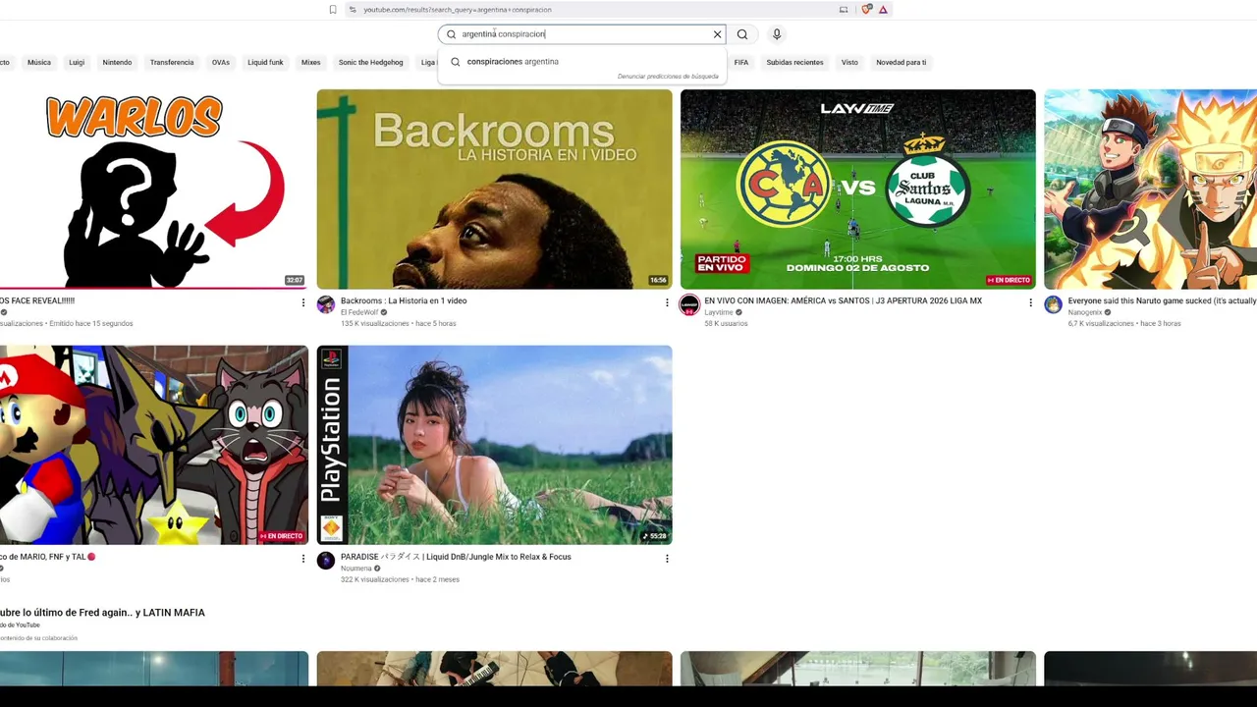Open the Nanogenix channel avatar
1257x707 pixels.
click(1053, 304)
